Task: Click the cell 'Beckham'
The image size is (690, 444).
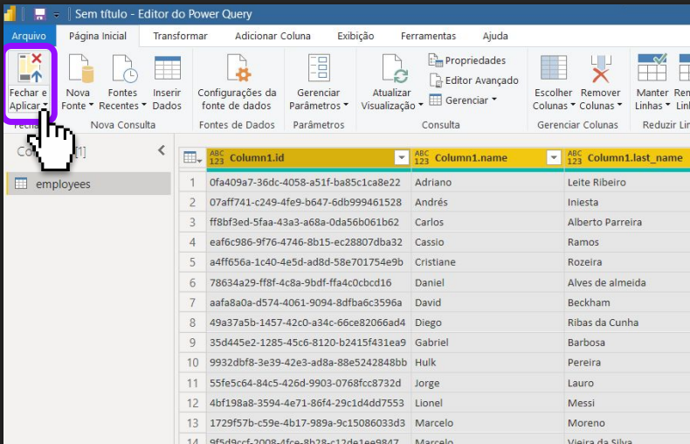Action: pos(627,302)
